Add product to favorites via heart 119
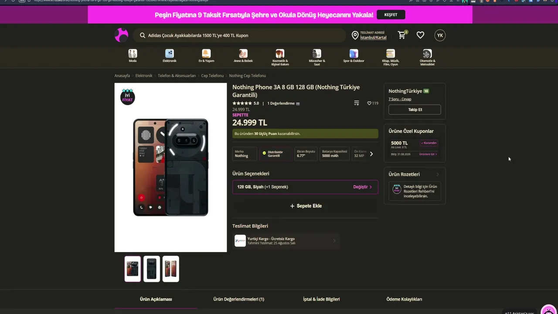This screenshot has width=558, height=314. pyautogui.click(x=373, y=103)
